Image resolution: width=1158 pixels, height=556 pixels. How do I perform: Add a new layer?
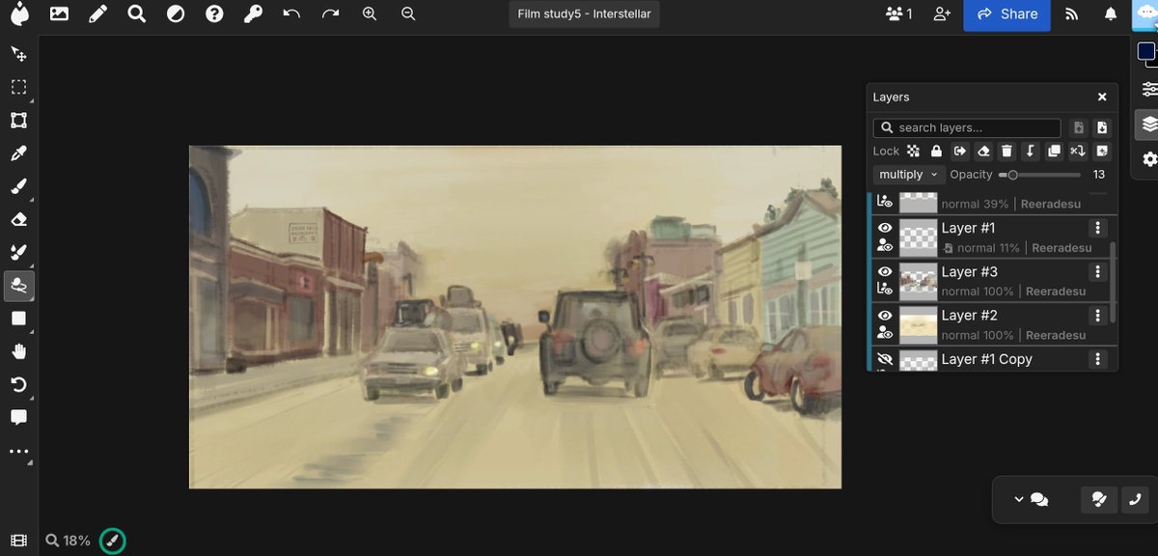click(1102, 151)
